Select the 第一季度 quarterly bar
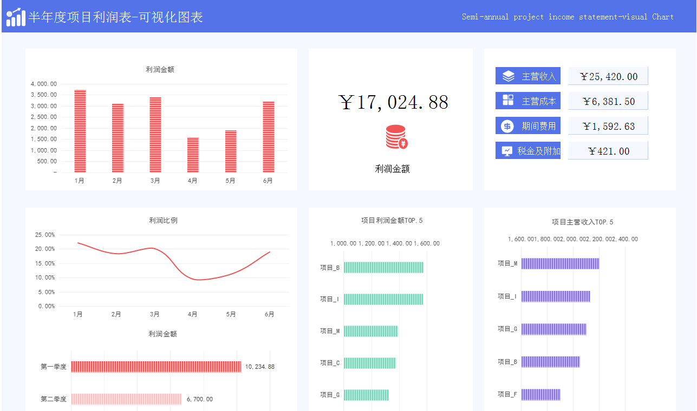Viewport: 697px width, 411px height. point(156,367)
